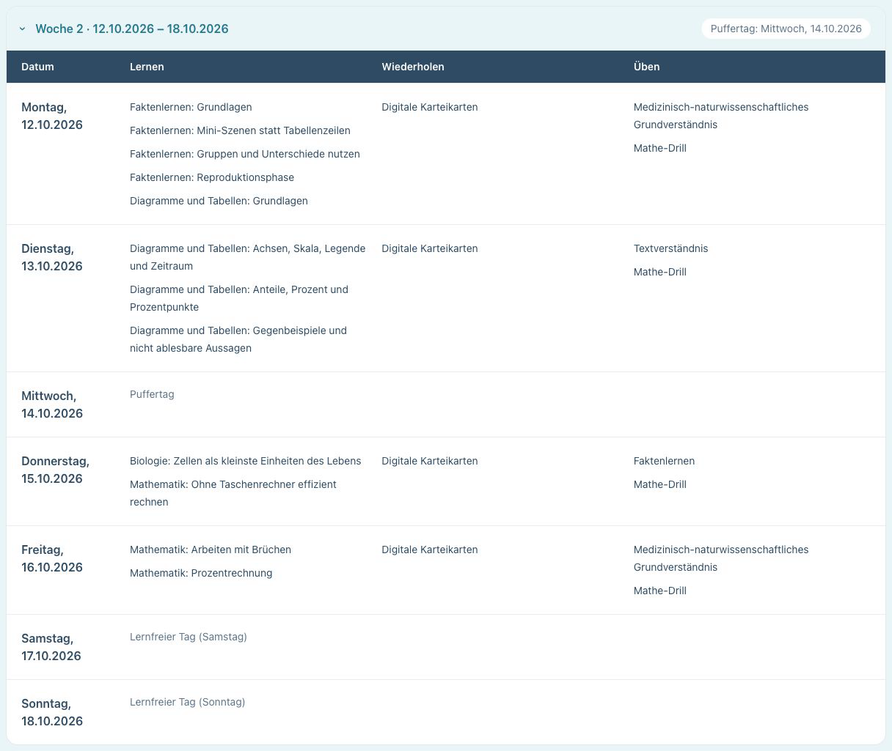892x751 pixels.
Task: Click the Üben column header
Action: 646,67
